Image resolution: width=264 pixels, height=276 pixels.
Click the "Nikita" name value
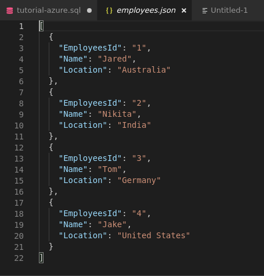pos(117,114)
